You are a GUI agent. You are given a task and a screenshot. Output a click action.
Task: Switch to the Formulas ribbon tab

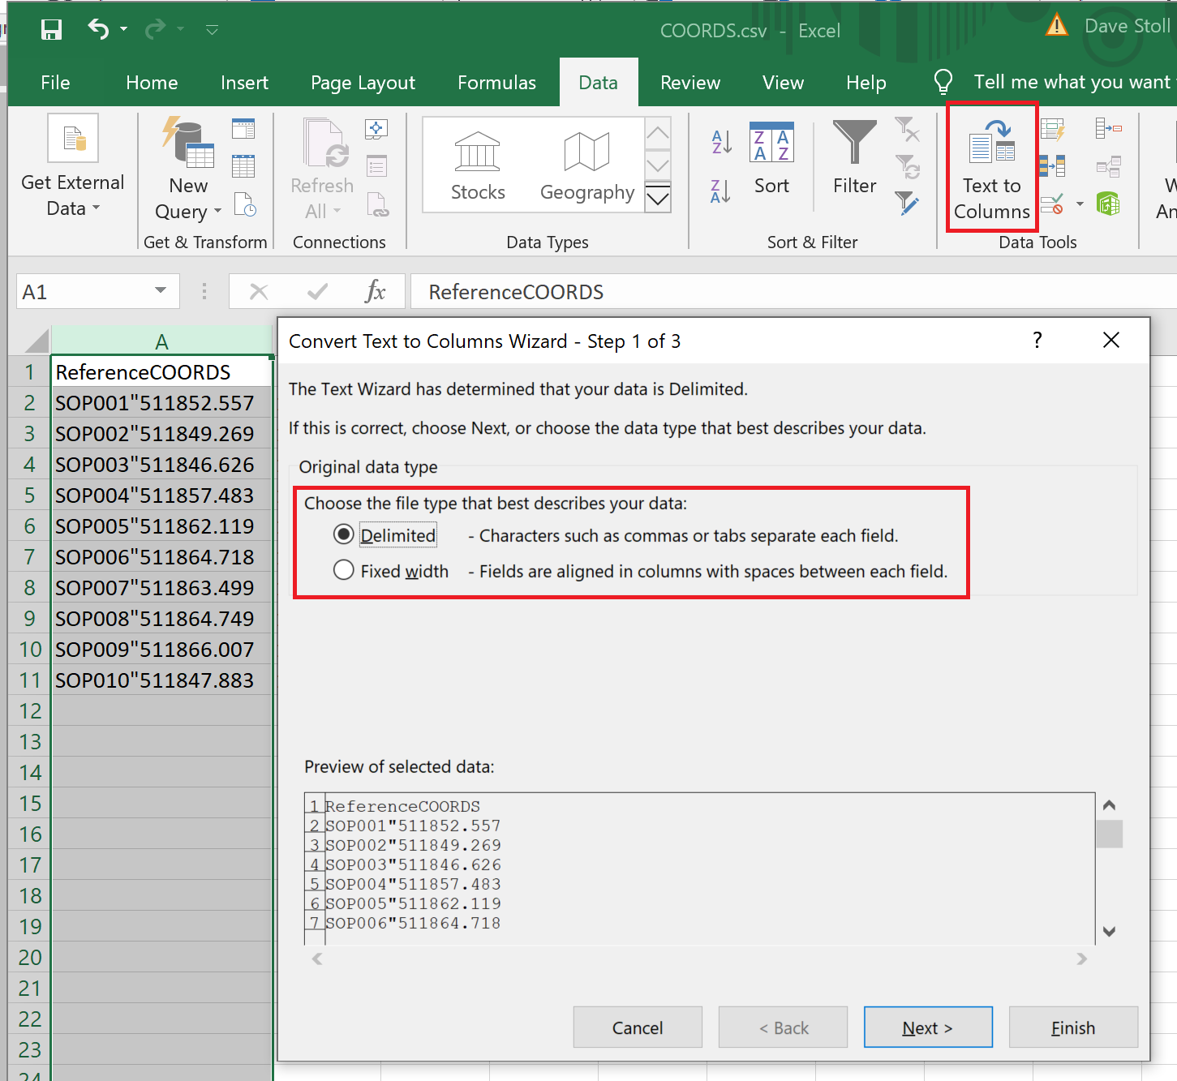496,82
